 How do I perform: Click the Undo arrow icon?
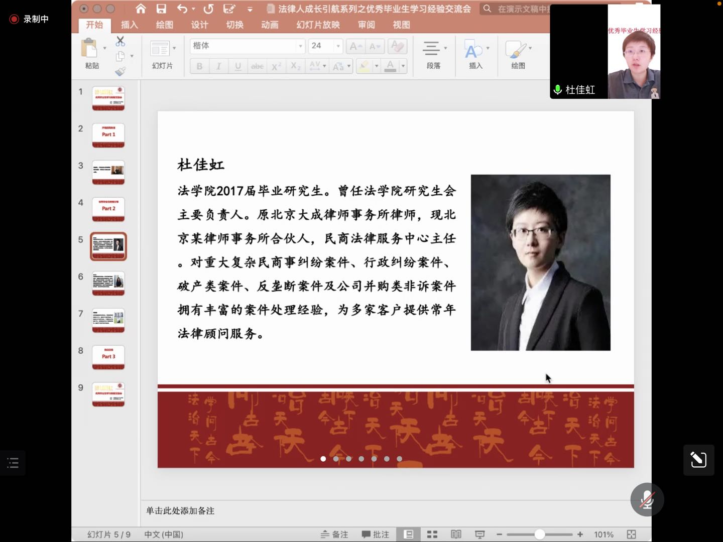(182, 9)
